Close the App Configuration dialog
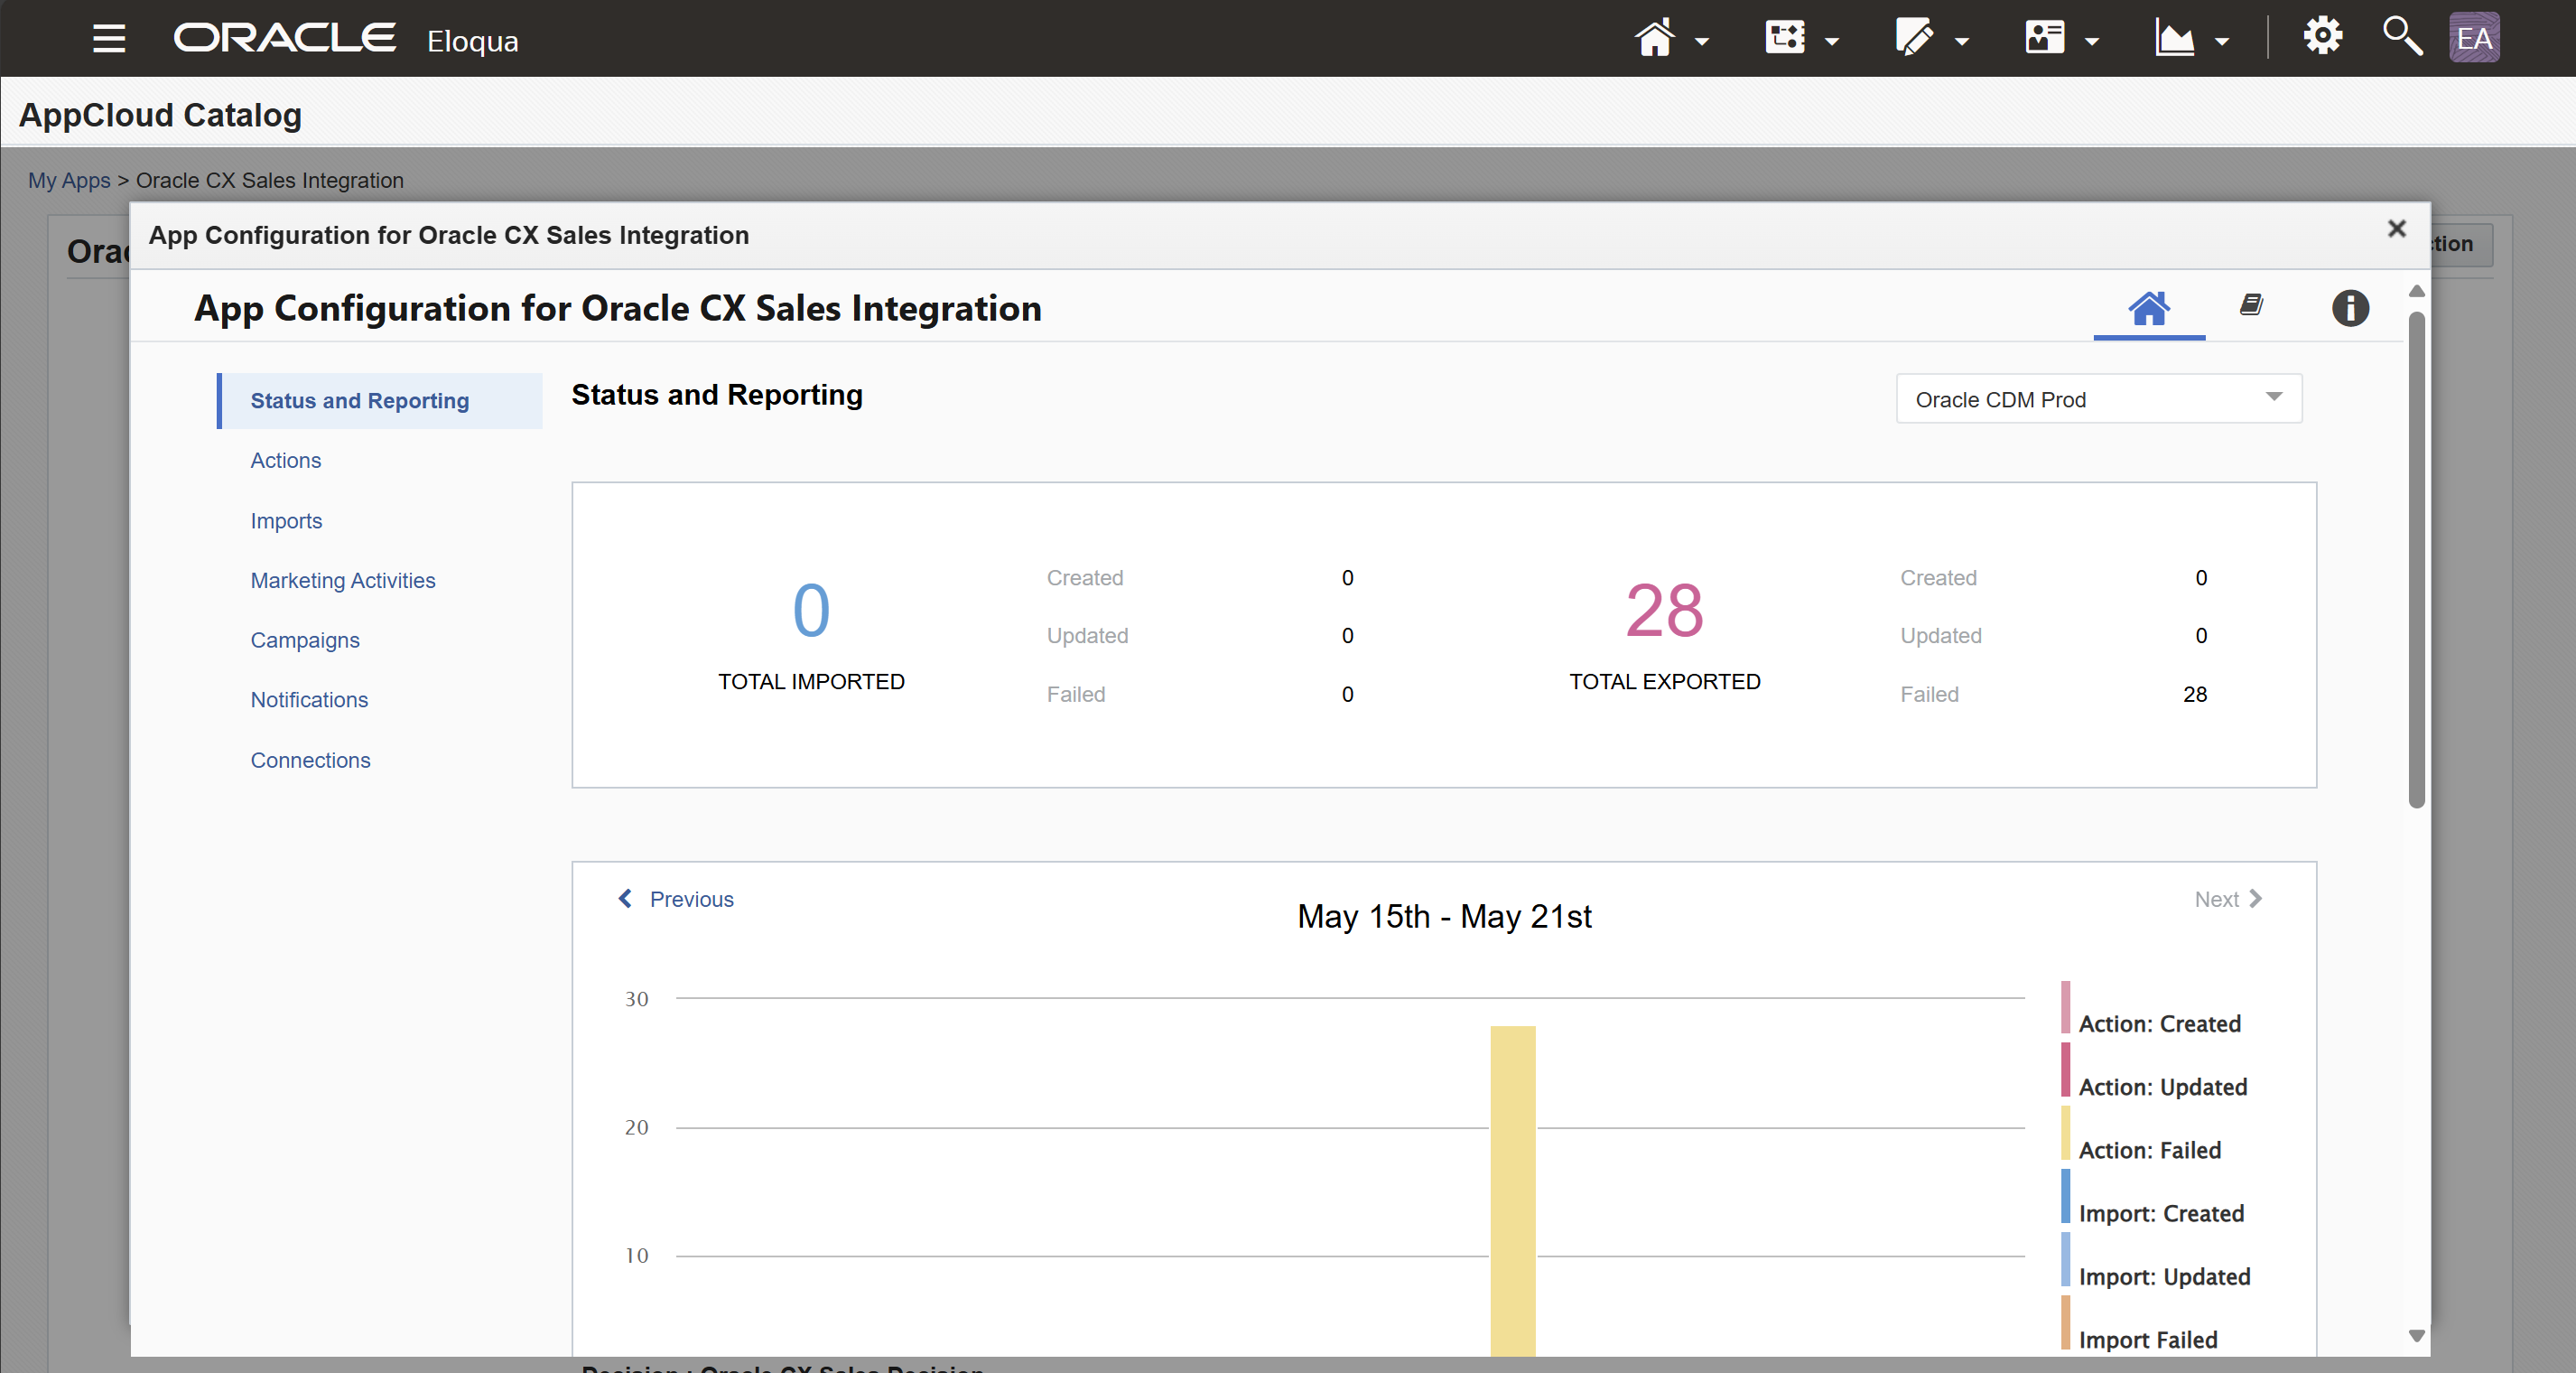This screenshot has width=2576, height=1373. (2396, 229)
